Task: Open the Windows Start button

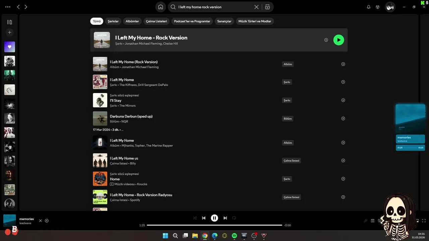Action: [165, 236]
